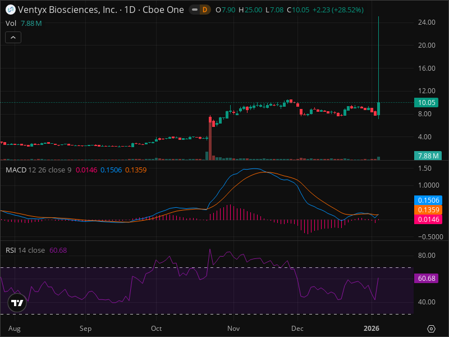The width and height of the screenshot is (449, 337).
Task: Click the gray market status pill indicator
Action: (195, 10)
